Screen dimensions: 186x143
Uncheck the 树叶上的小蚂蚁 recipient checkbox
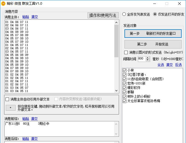124,97
